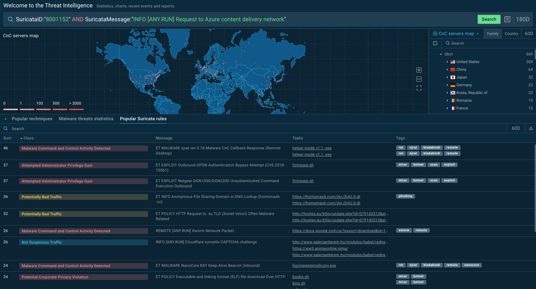Zoom in on the CnC servers map
The height and width of the screenshot is (289, 536).
point(419,70)
